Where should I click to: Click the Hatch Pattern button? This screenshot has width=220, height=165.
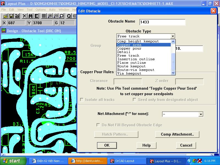(x=116, y=134)
